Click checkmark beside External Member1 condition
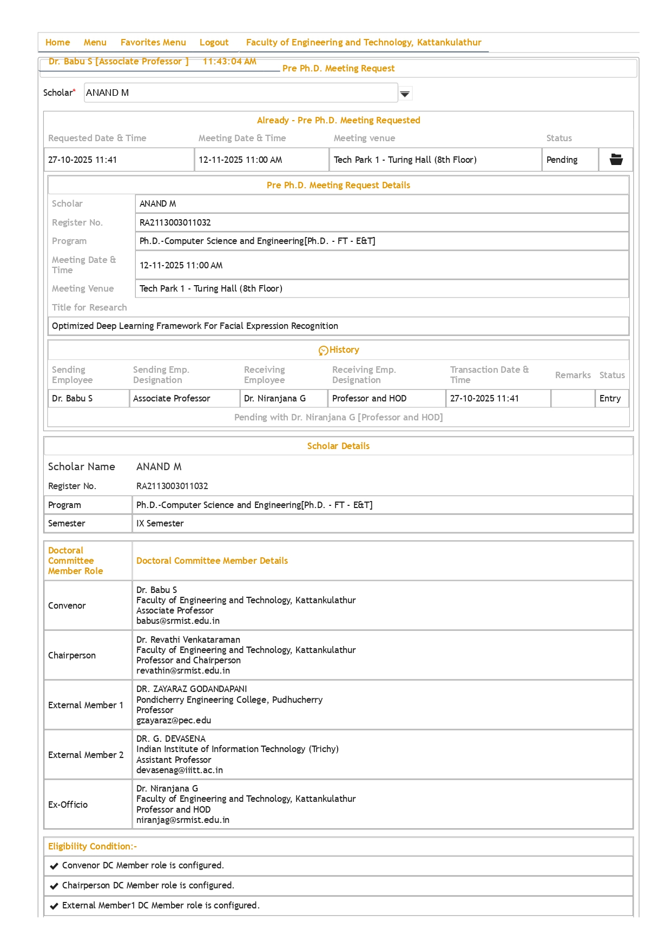The image size is (671, 949). pyautogui.click(x=54, y=906)
